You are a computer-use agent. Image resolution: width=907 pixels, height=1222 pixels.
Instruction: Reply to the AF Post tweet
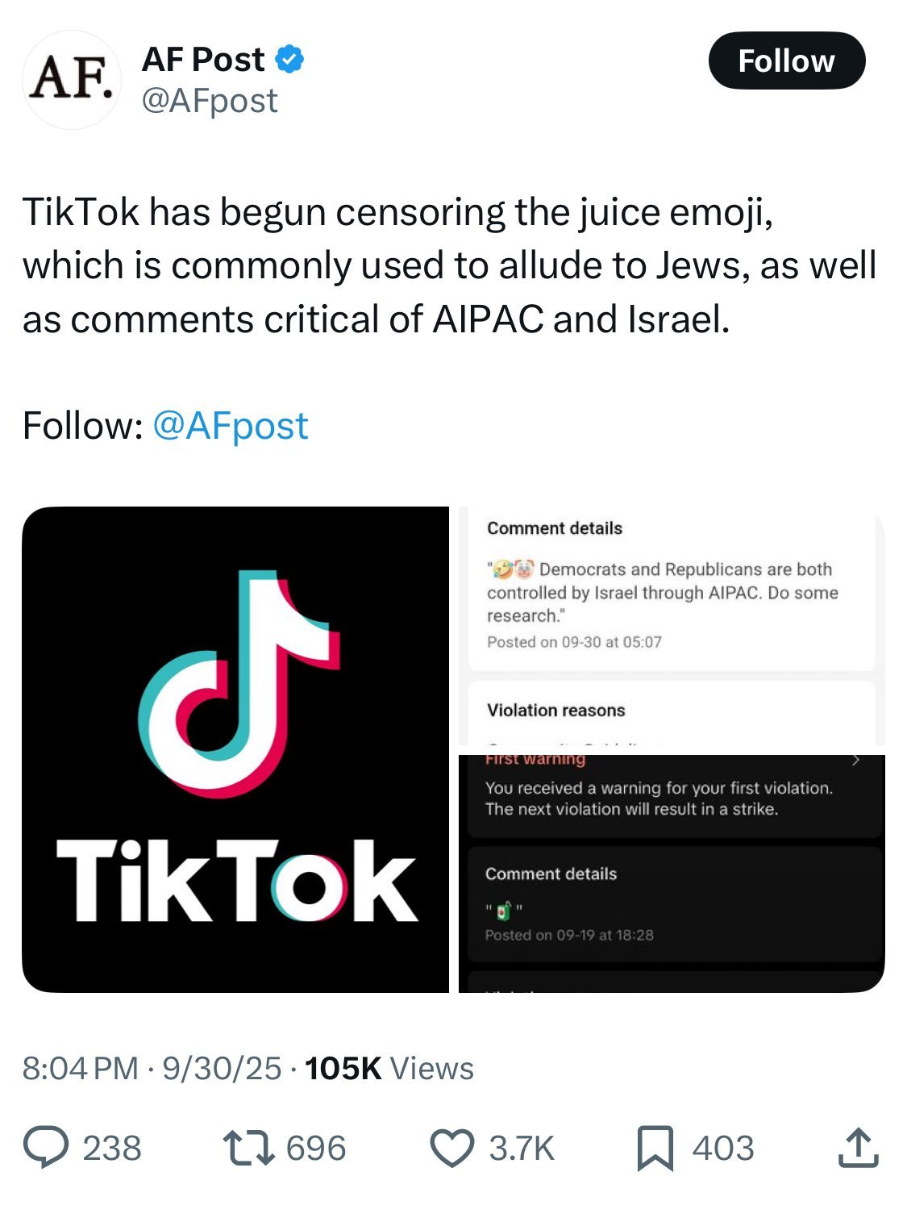(x=46, y=1148)
